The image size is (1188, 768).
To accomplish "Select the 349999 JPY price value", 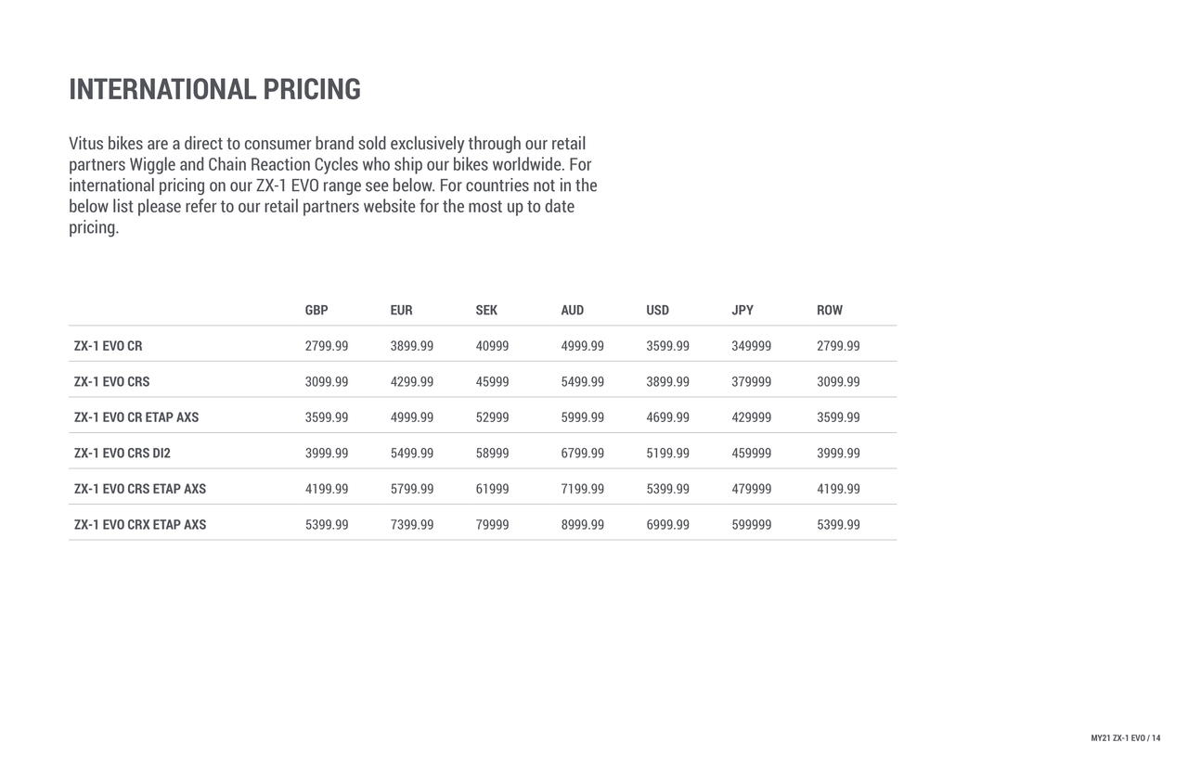I will coord(752,346).
